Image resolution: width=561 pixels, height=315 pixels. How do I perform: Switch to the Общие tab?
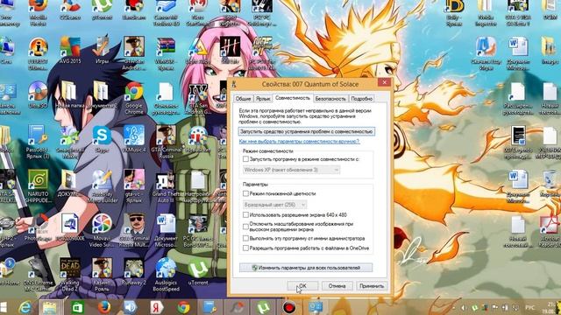pos(243,99)
